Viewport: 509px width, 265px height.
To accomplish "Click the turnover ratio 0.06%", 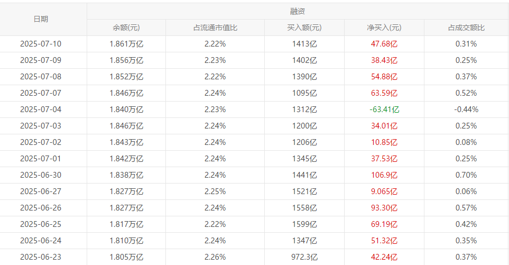I will point(466,191).
